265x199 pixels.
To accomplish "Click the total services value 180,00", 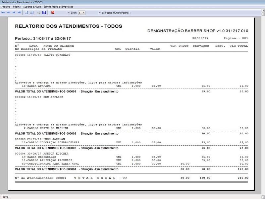I will coord(205,178).
